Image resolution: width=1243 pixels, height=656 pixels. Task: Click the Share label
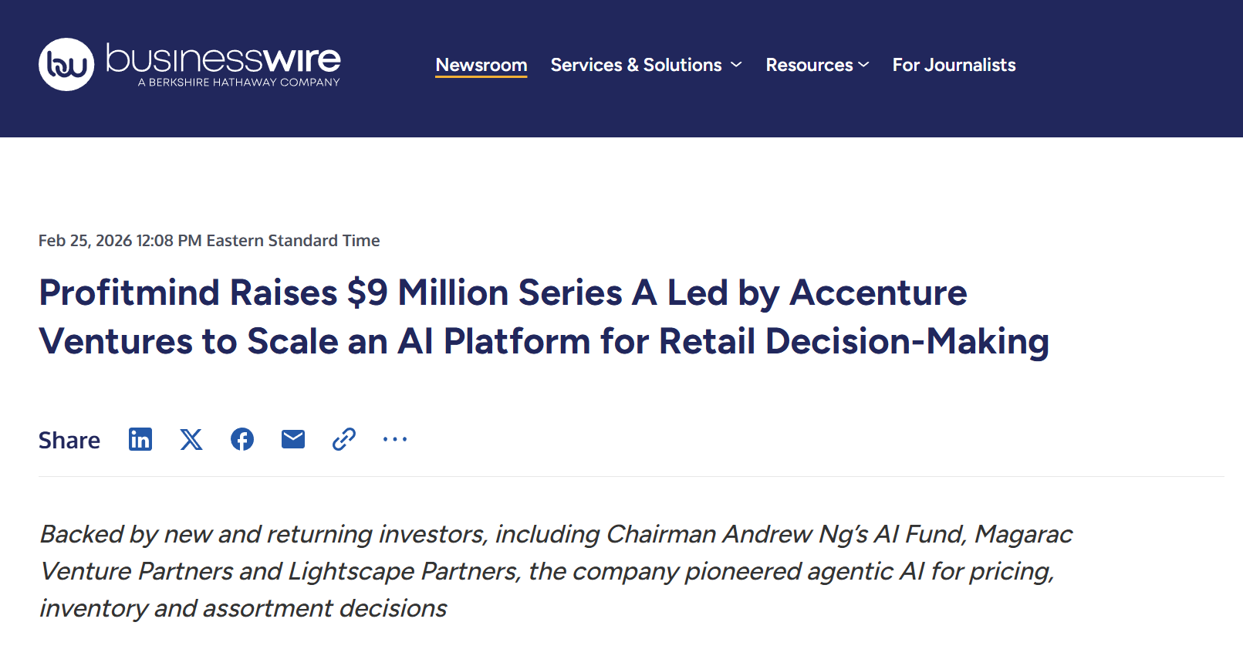(69, 440)
